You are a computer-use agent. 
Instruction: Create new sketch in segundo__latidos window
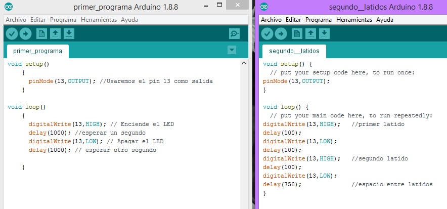(x=297, y=33)
